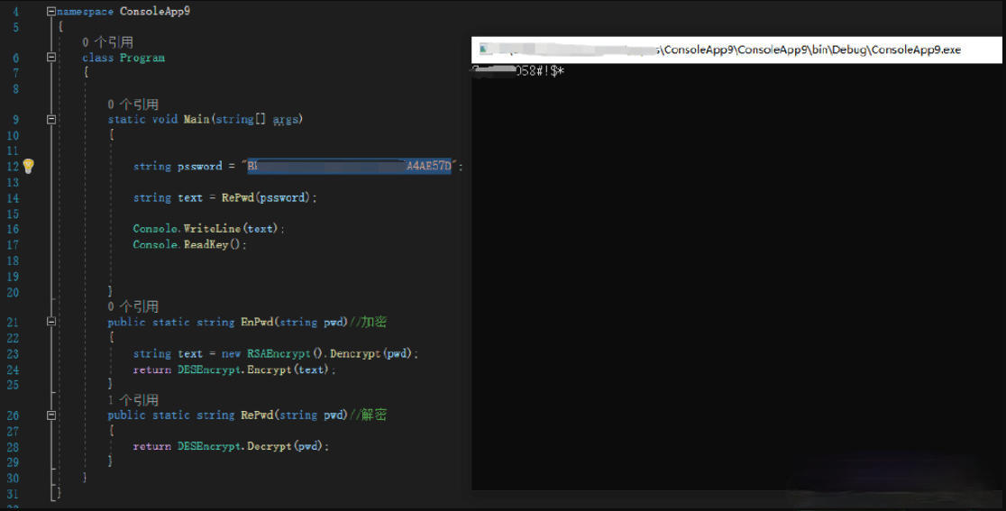Collapse the RePwd method outlining toggle

51,415
